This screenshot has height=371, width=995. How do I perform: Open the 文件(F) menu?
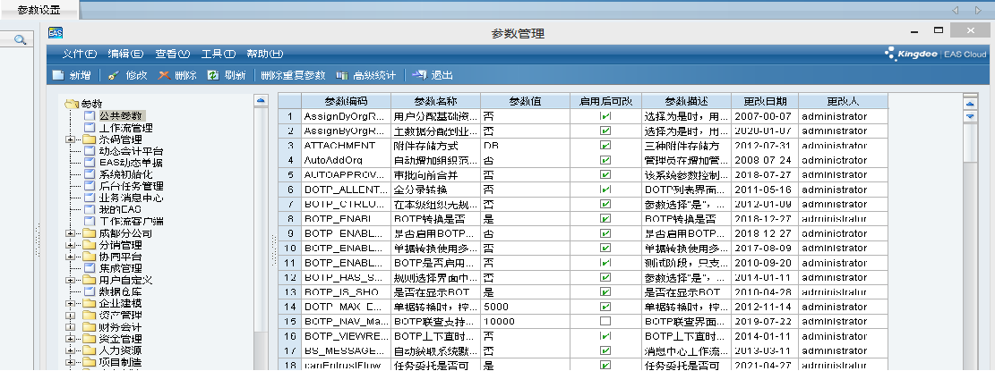[x=80, y=55]
